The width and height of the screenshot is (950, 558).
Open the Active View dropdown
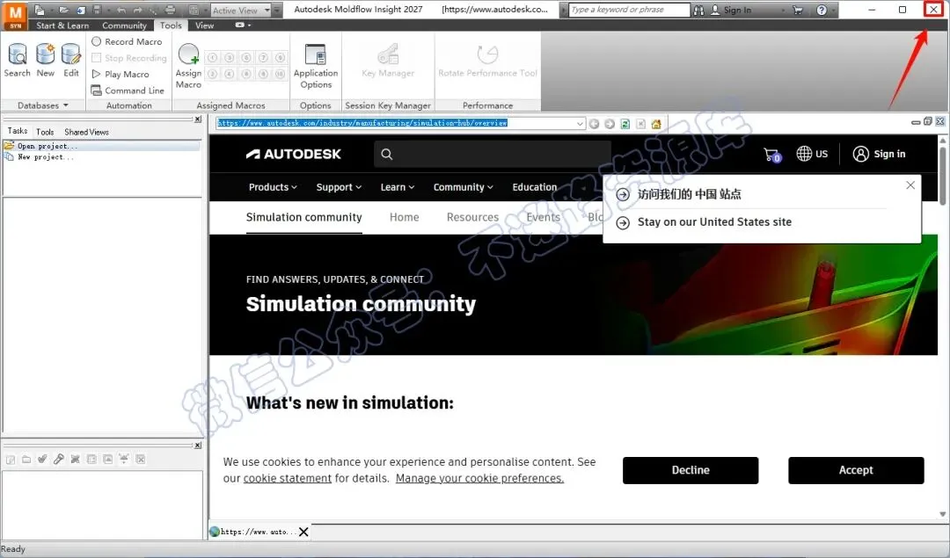267,11
